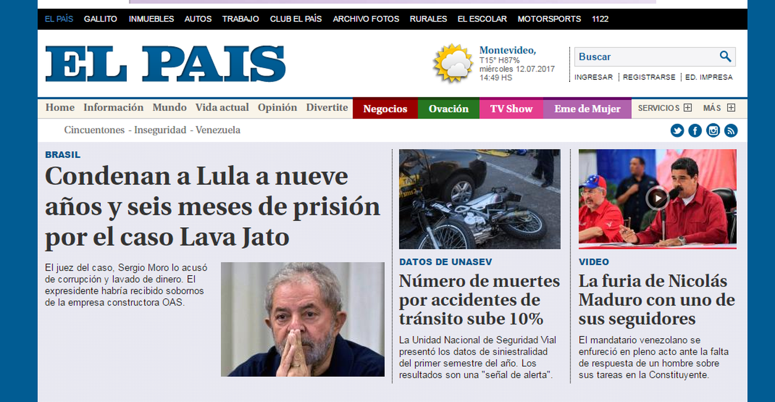The height and width of the screenshot is (402, 775).
Task: Open El País Facebook page icon
Action: pyautogui.click(x=695, y=130)
